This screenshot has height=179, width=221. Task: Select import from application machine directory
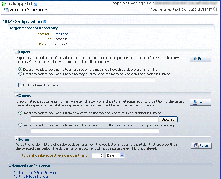coord(20,125)
